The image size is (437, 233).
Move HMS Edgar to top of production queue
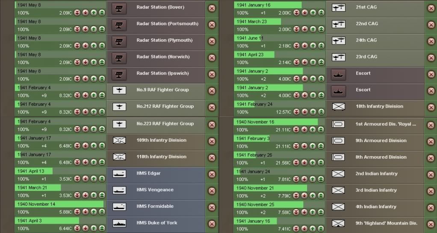tap(102, 179)
